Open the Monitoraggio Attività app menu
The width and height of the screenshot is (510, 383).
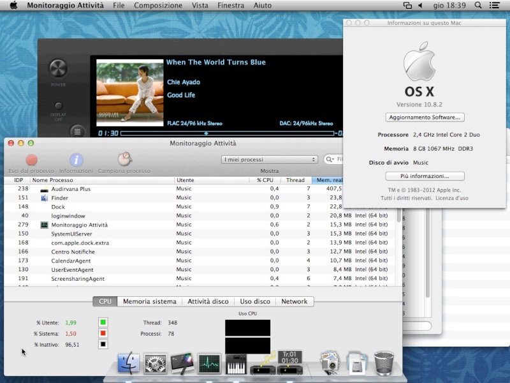[66, 6]
